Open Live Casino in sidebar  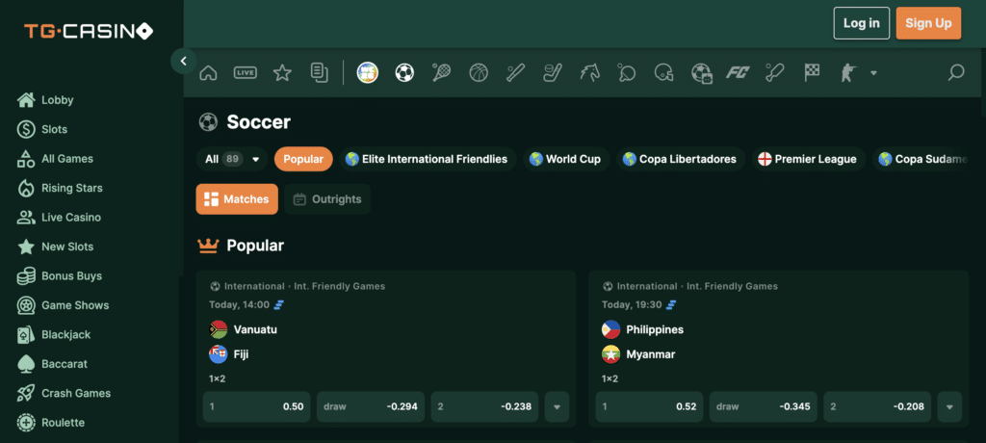pyautogui.click(x=59, y=217)
